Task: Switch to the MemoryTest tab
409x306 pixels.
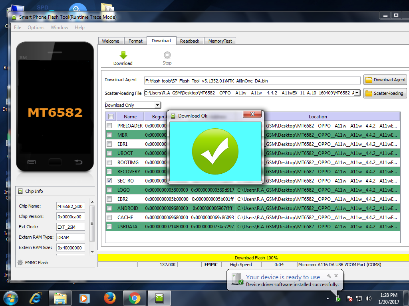Action: click(220, 41)
